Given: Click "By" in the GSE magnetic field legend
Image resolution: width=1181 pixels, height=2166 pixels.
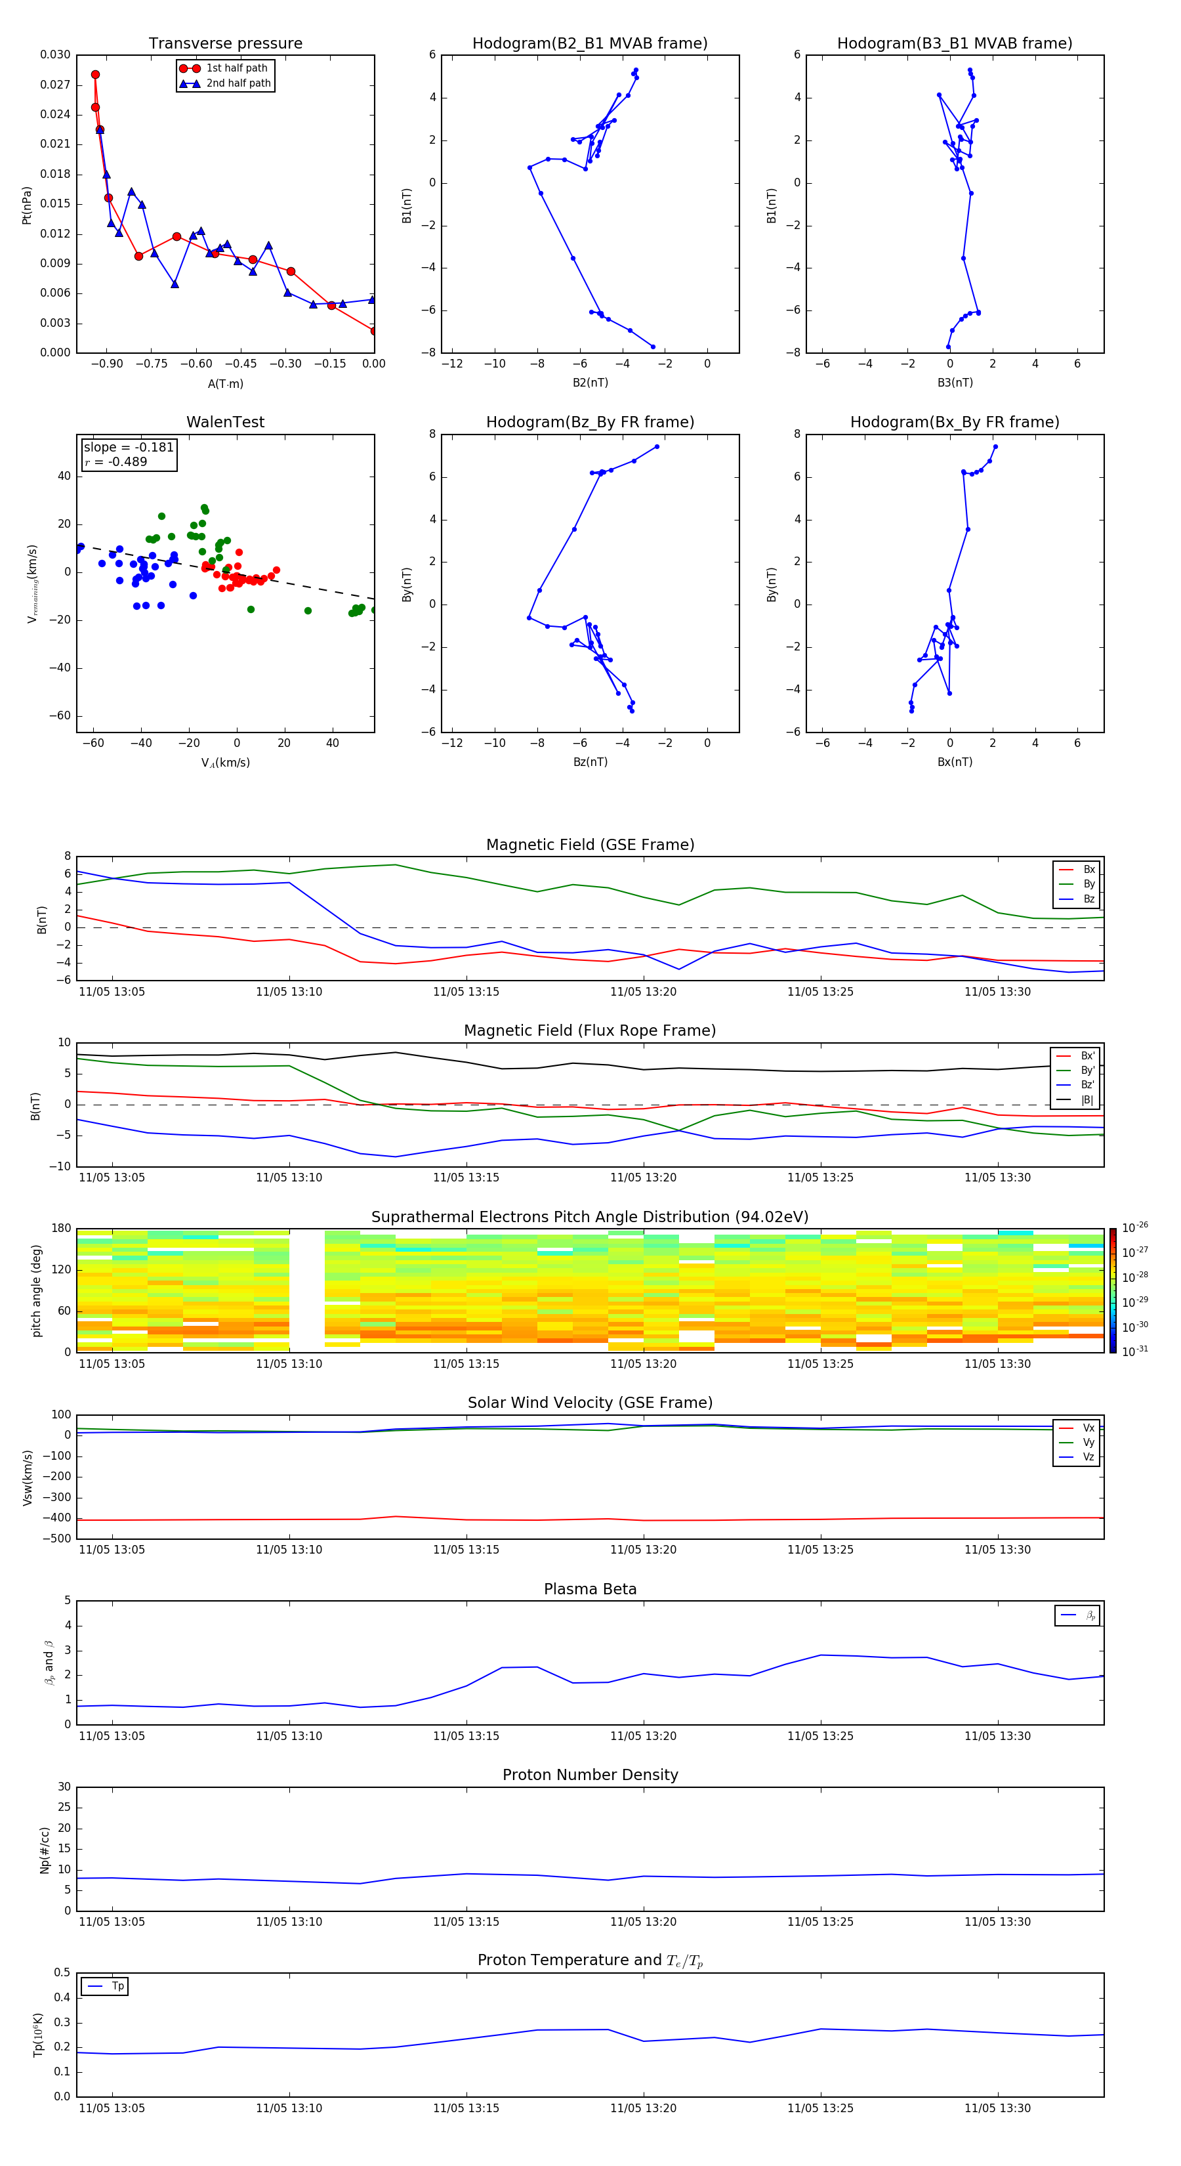Looking at the screenshot, I should pos(1088,885).
